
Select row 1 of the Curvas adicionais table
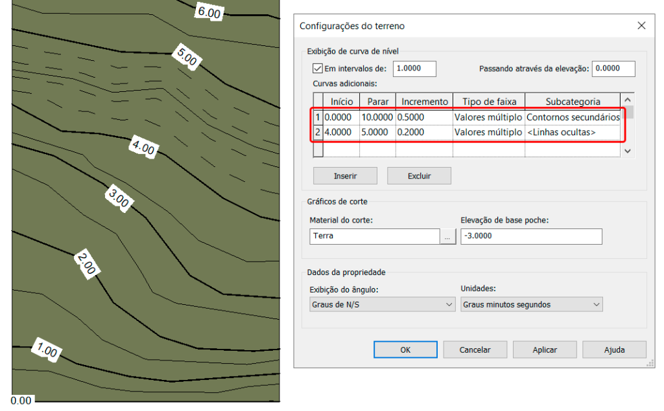point(318,117)
